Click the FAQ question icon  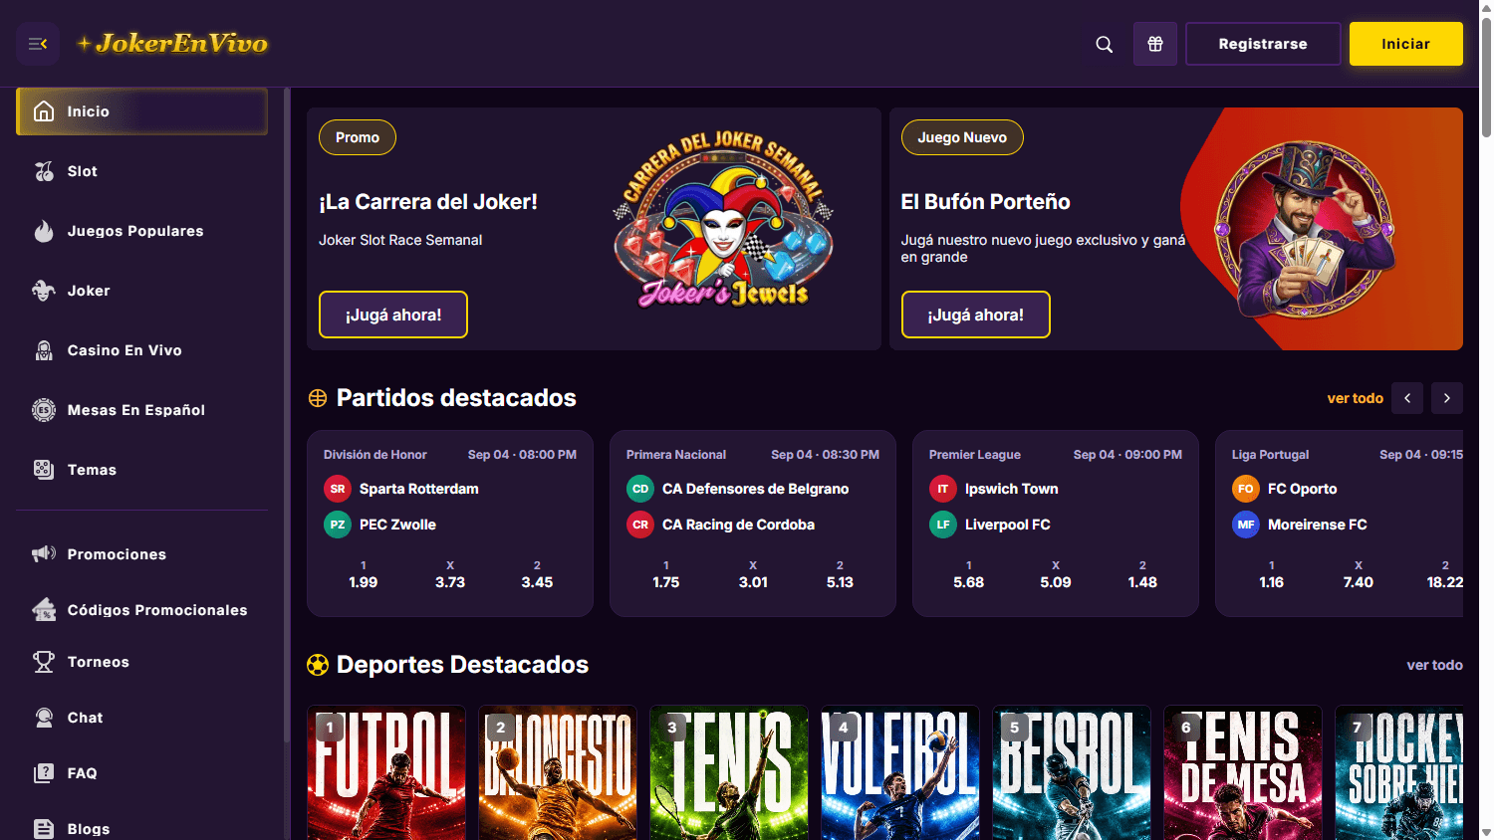point(44,773)
